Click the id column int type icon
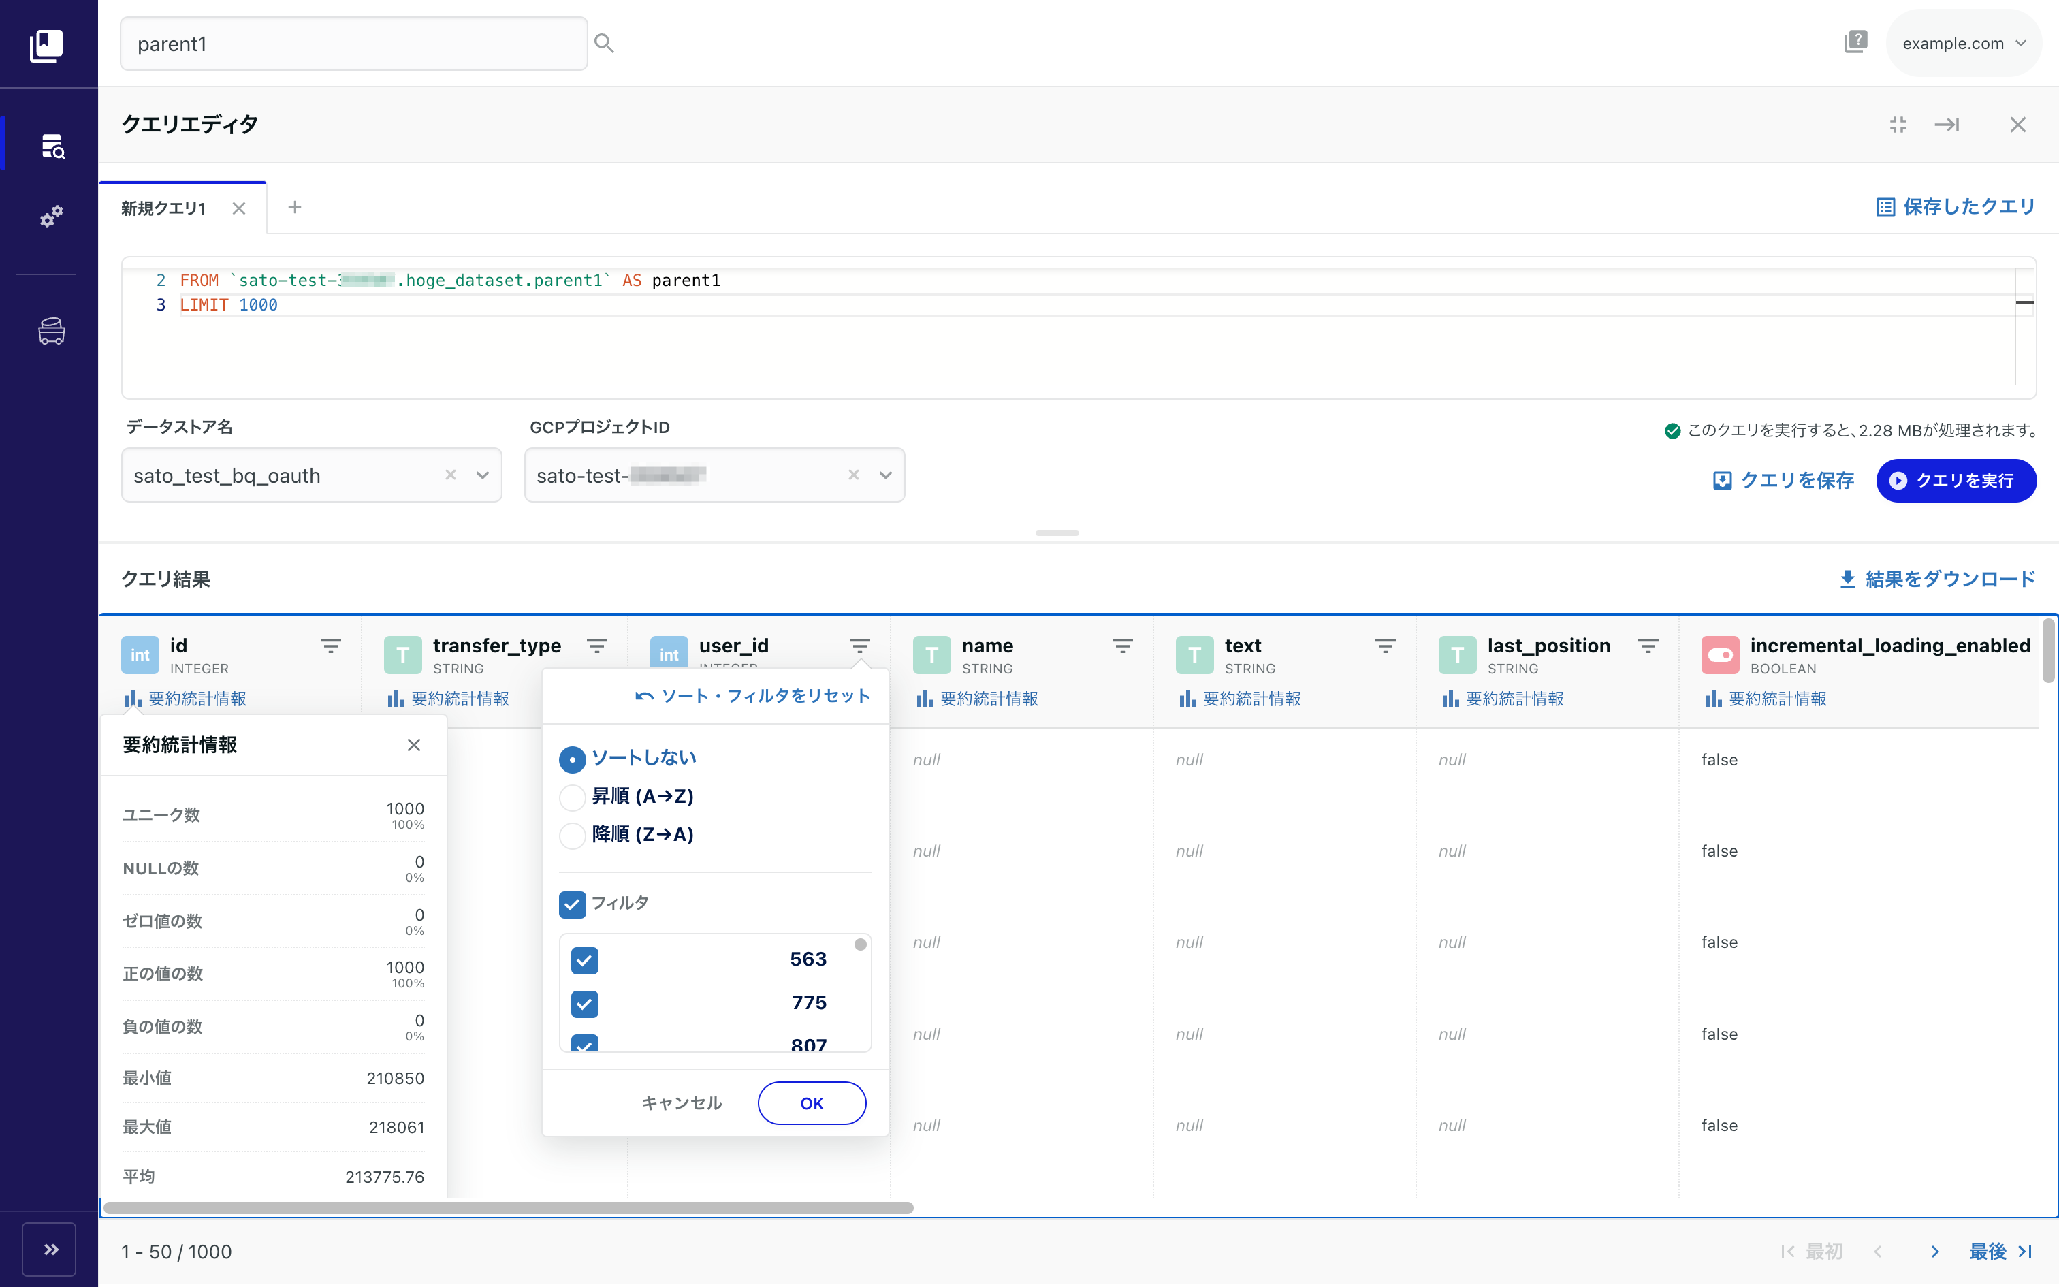Image resolution: width=2059 pixels, height=1287 pixels. click(140, 654)
